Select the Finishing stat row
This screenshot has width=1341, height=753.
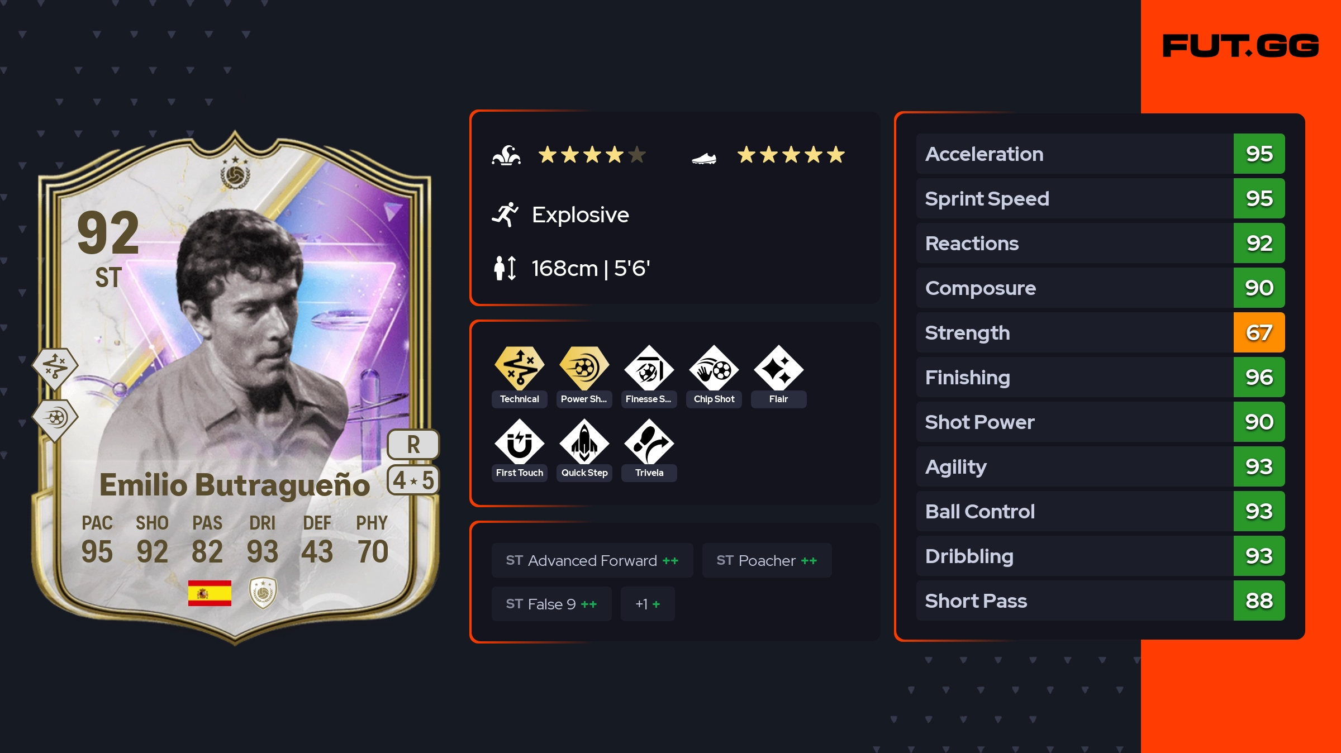[1100, 377]
